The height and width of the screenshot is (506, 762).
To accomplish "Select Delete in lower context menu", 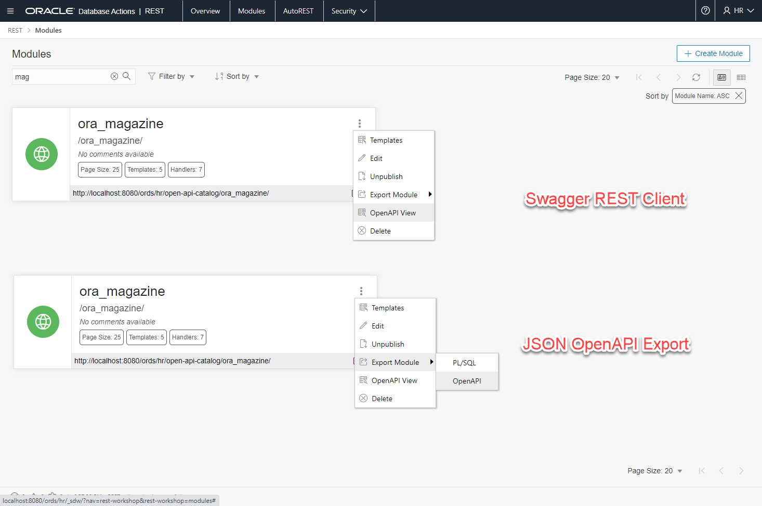I will tap(396, 399).
